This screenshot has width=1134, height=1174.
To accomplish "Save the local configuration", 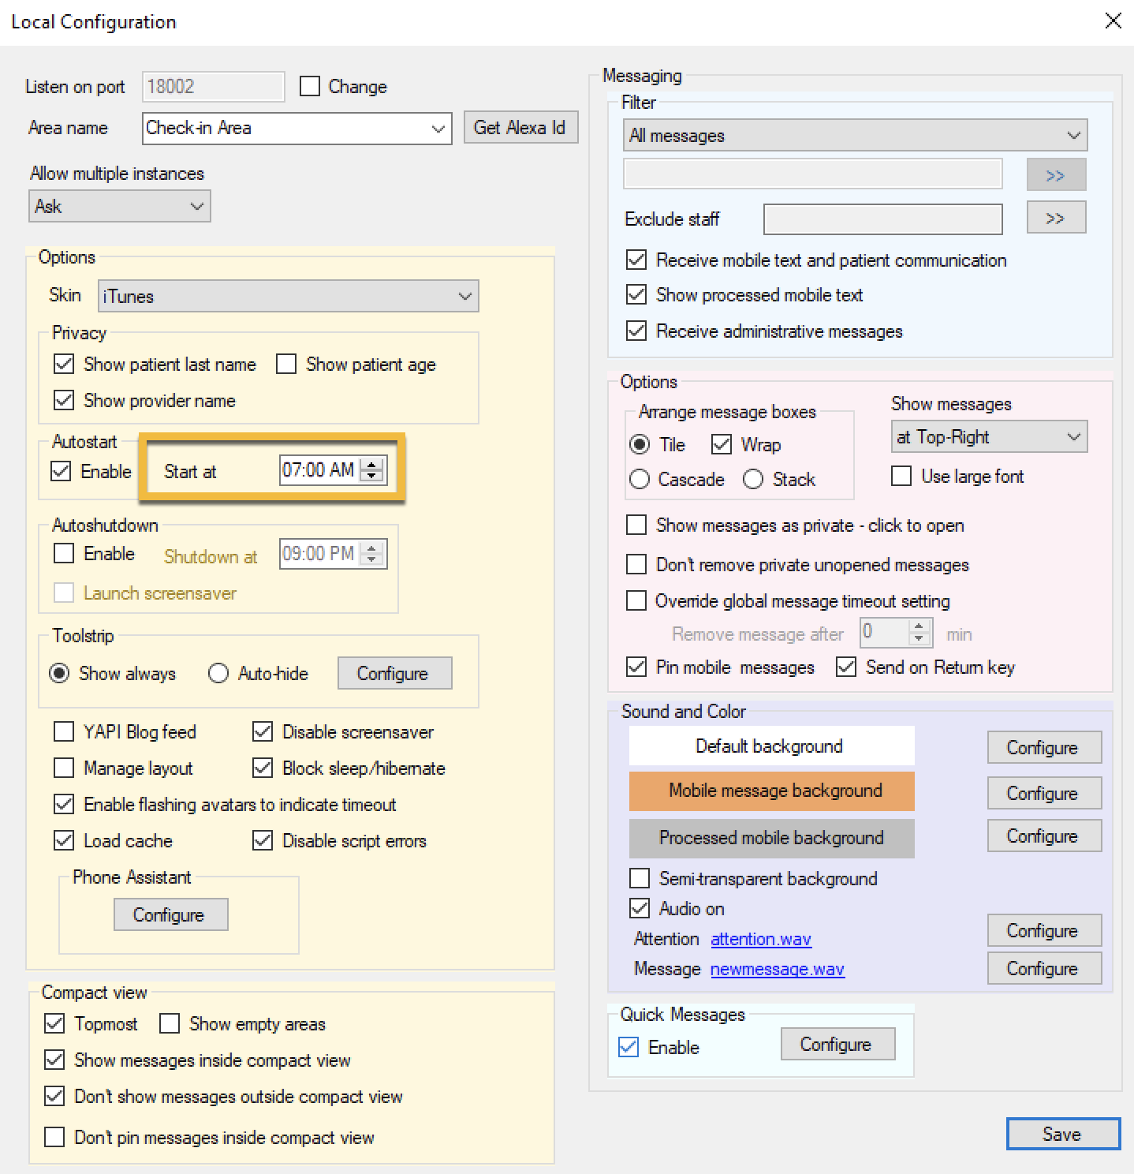I will (1063, 1134).
